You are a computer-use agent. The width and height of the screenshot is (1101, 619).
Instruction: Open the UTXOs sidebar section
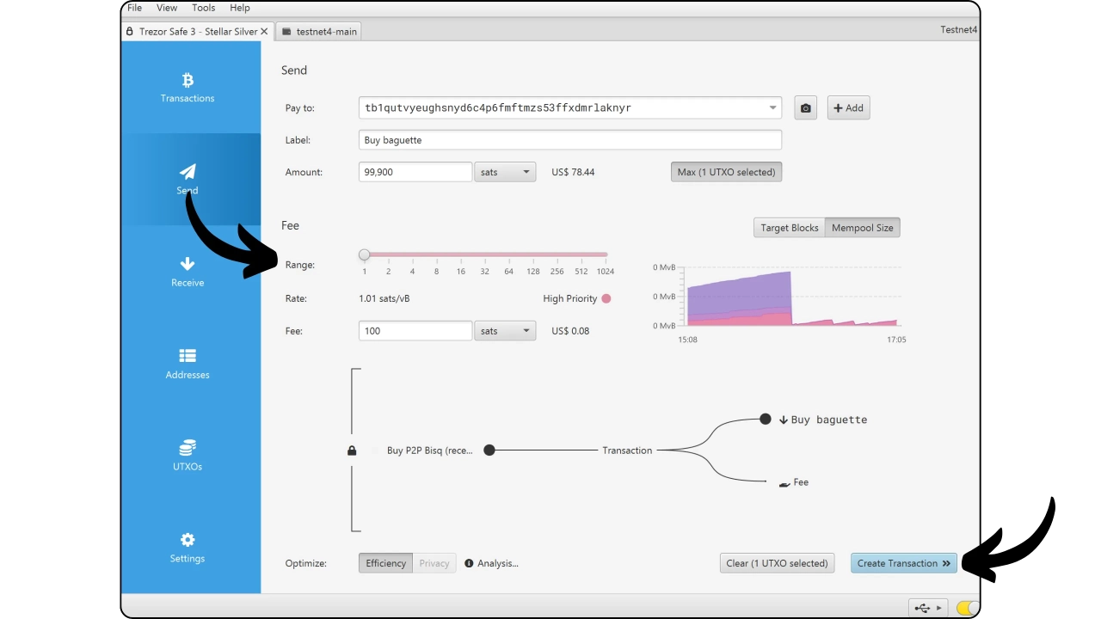[x=188, y=456]
